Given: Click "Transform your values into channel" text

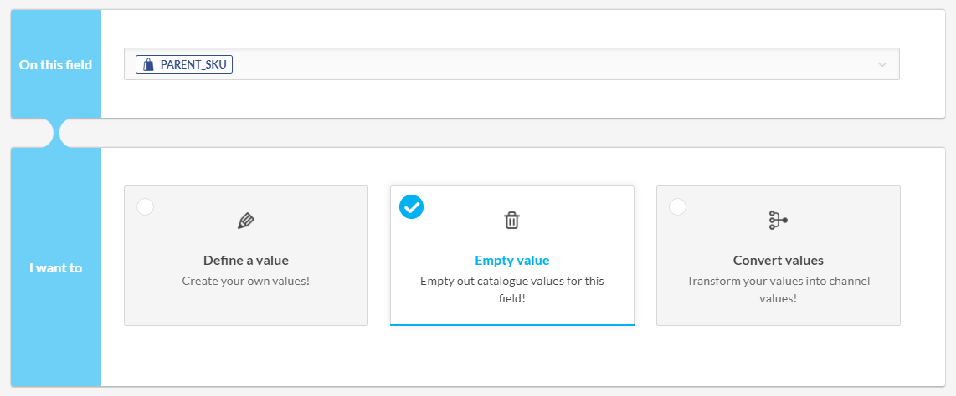Looking at the screenshot, I should tap(778, 281).
